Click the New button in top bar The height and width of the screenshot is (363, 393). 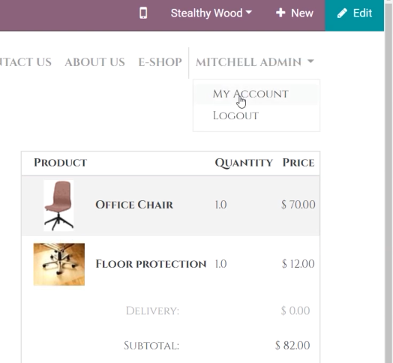click(x=295, y=13)
